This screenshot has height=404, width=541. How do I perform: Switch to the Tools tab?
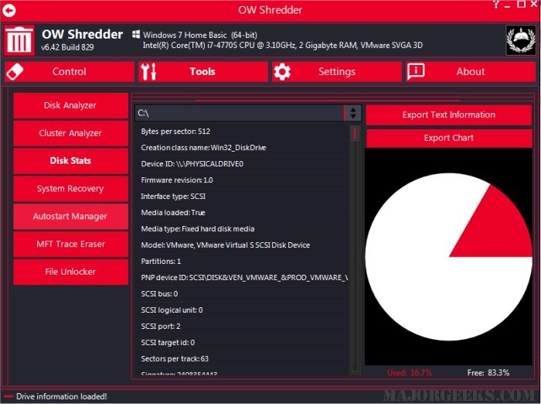(203, 72)
